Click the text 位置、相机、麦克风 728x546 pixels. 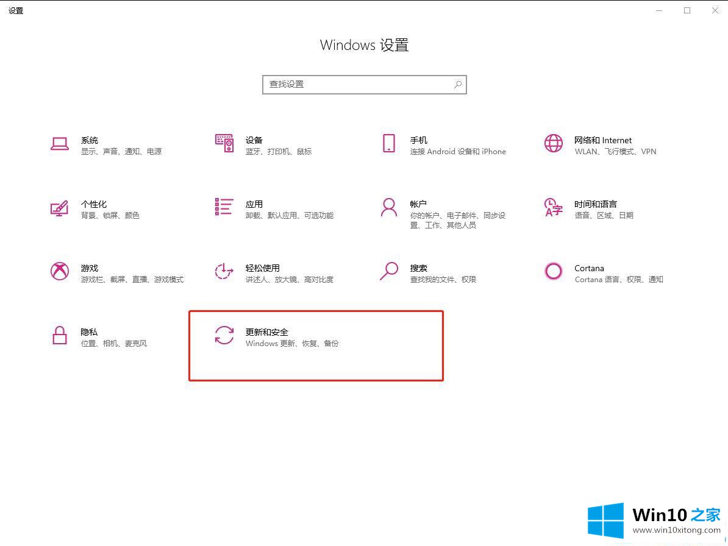pos(114,343)
